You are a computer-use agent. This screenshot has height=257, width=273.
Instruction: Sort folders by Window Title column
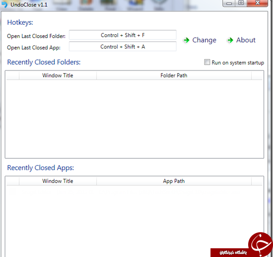57,75
